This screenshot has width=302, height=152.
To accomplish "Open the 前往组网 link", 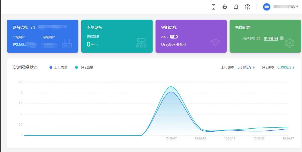I will coord(271,38).
